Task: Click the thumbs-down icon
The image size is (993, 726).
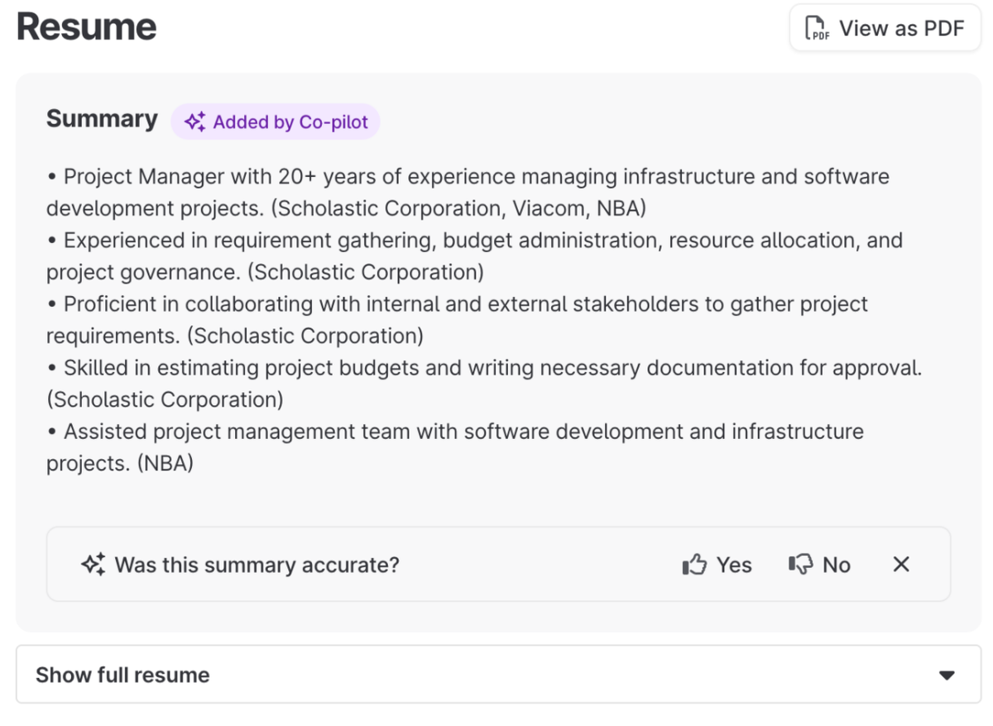Action: pyautogui.click(x=800, y=565)
